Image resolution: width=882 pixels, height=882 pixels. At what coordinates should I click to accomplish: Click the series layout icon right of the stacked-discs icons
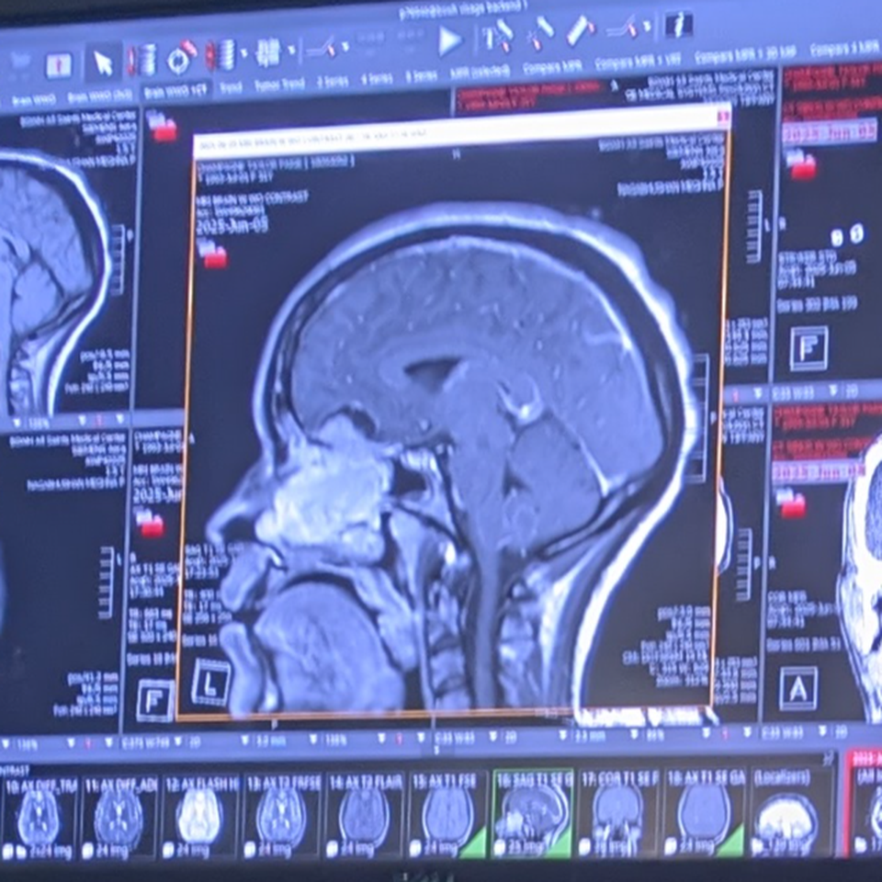(267, 51)
